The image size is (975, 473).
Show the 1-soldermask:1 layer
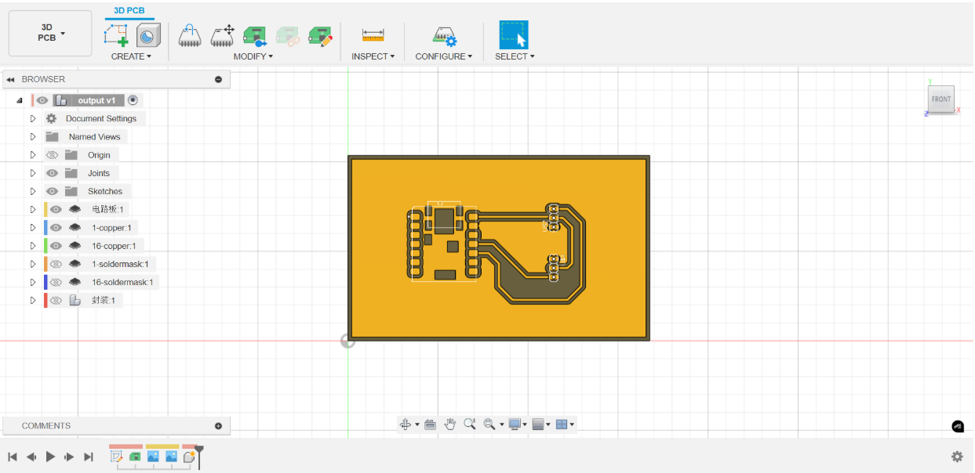[56, 264]
